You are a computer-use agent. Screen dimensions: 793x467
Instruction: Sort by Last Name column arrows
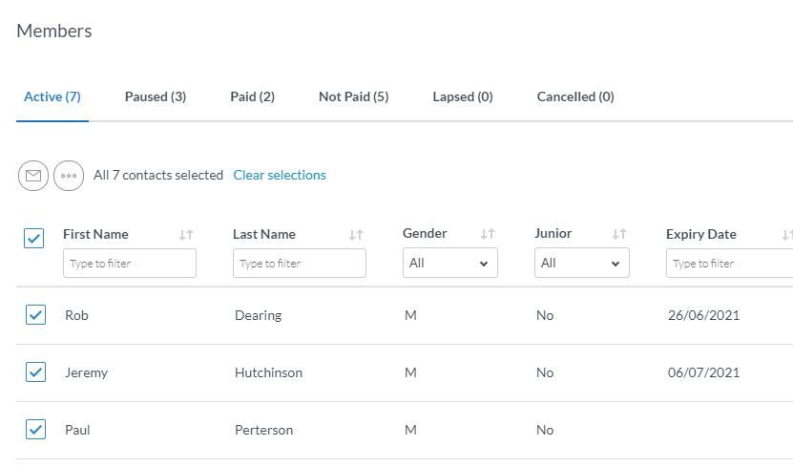(x=356, y=235)
